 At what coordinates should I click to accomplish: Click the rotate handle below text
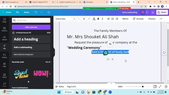[108, 59]
